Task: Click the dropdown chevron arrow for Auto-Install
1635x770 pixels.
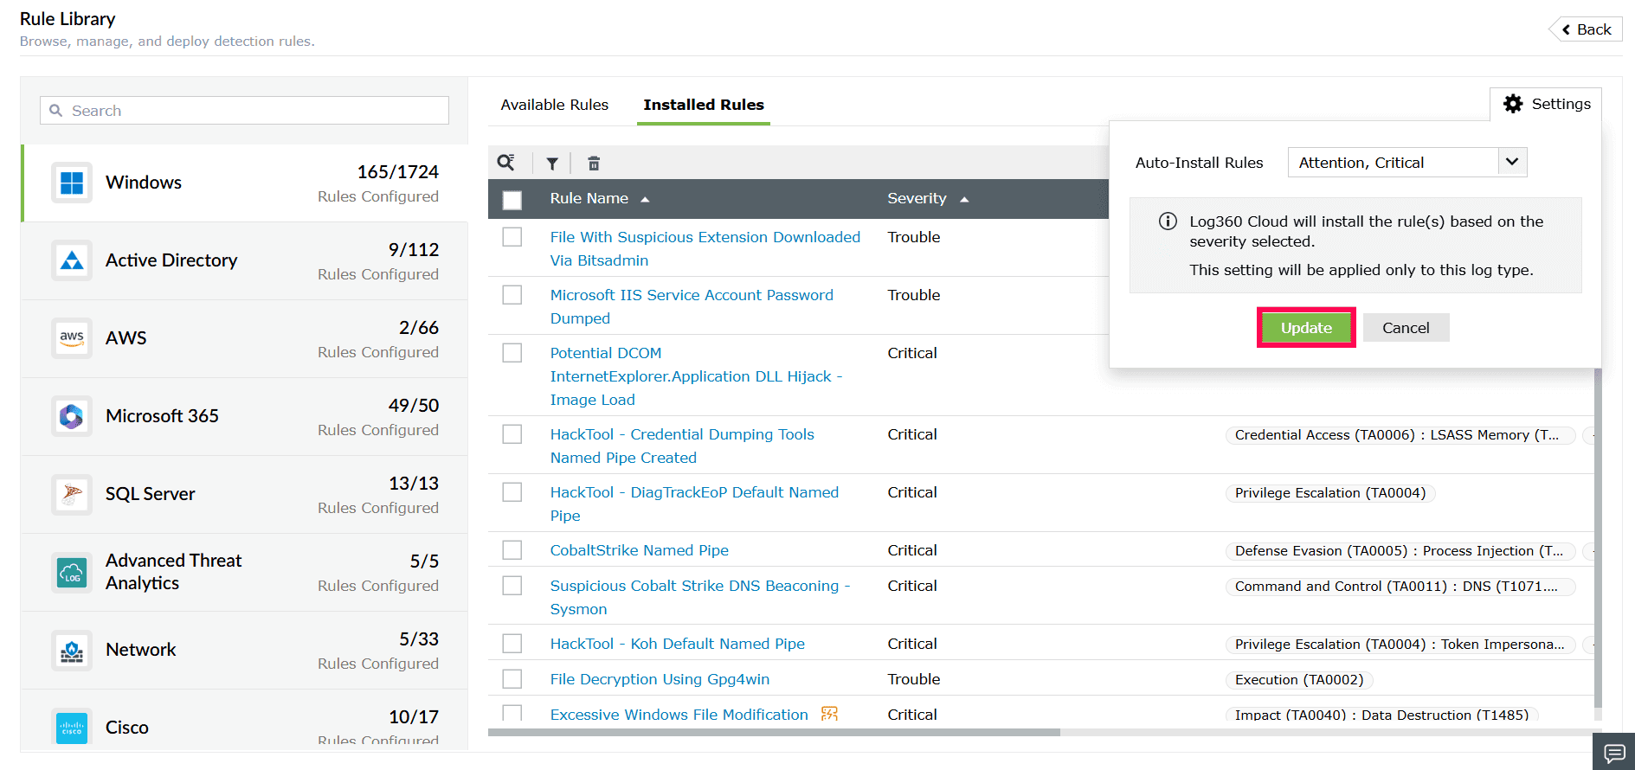Action: point(1512,162)
